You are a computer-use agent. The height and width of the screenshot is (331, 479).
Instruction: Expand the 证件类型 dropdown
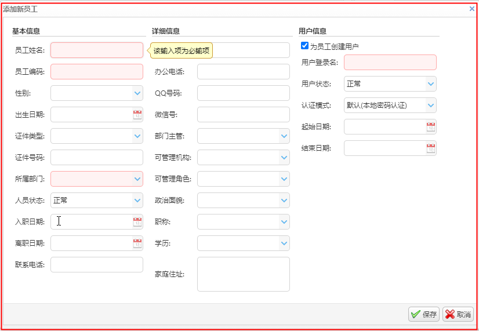coord(137,136)
